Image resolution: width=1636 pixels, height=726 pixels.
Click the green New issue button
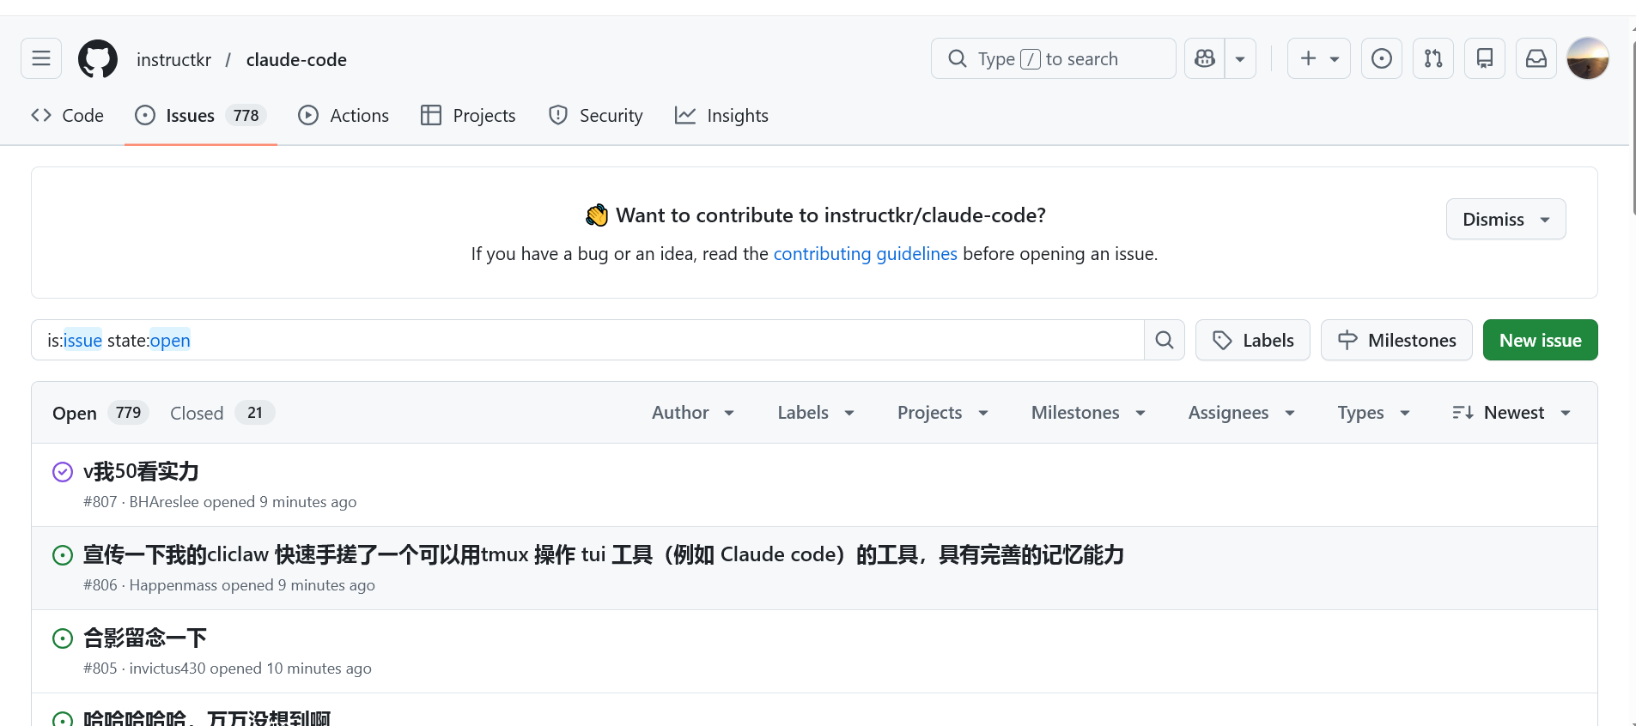1540,340
